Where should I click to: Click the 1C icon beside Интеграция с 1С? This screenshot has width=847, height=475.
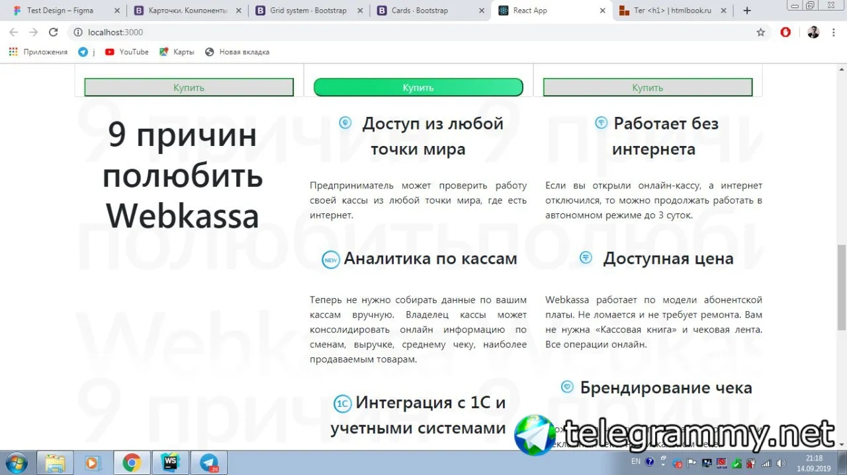pos(342,404)
